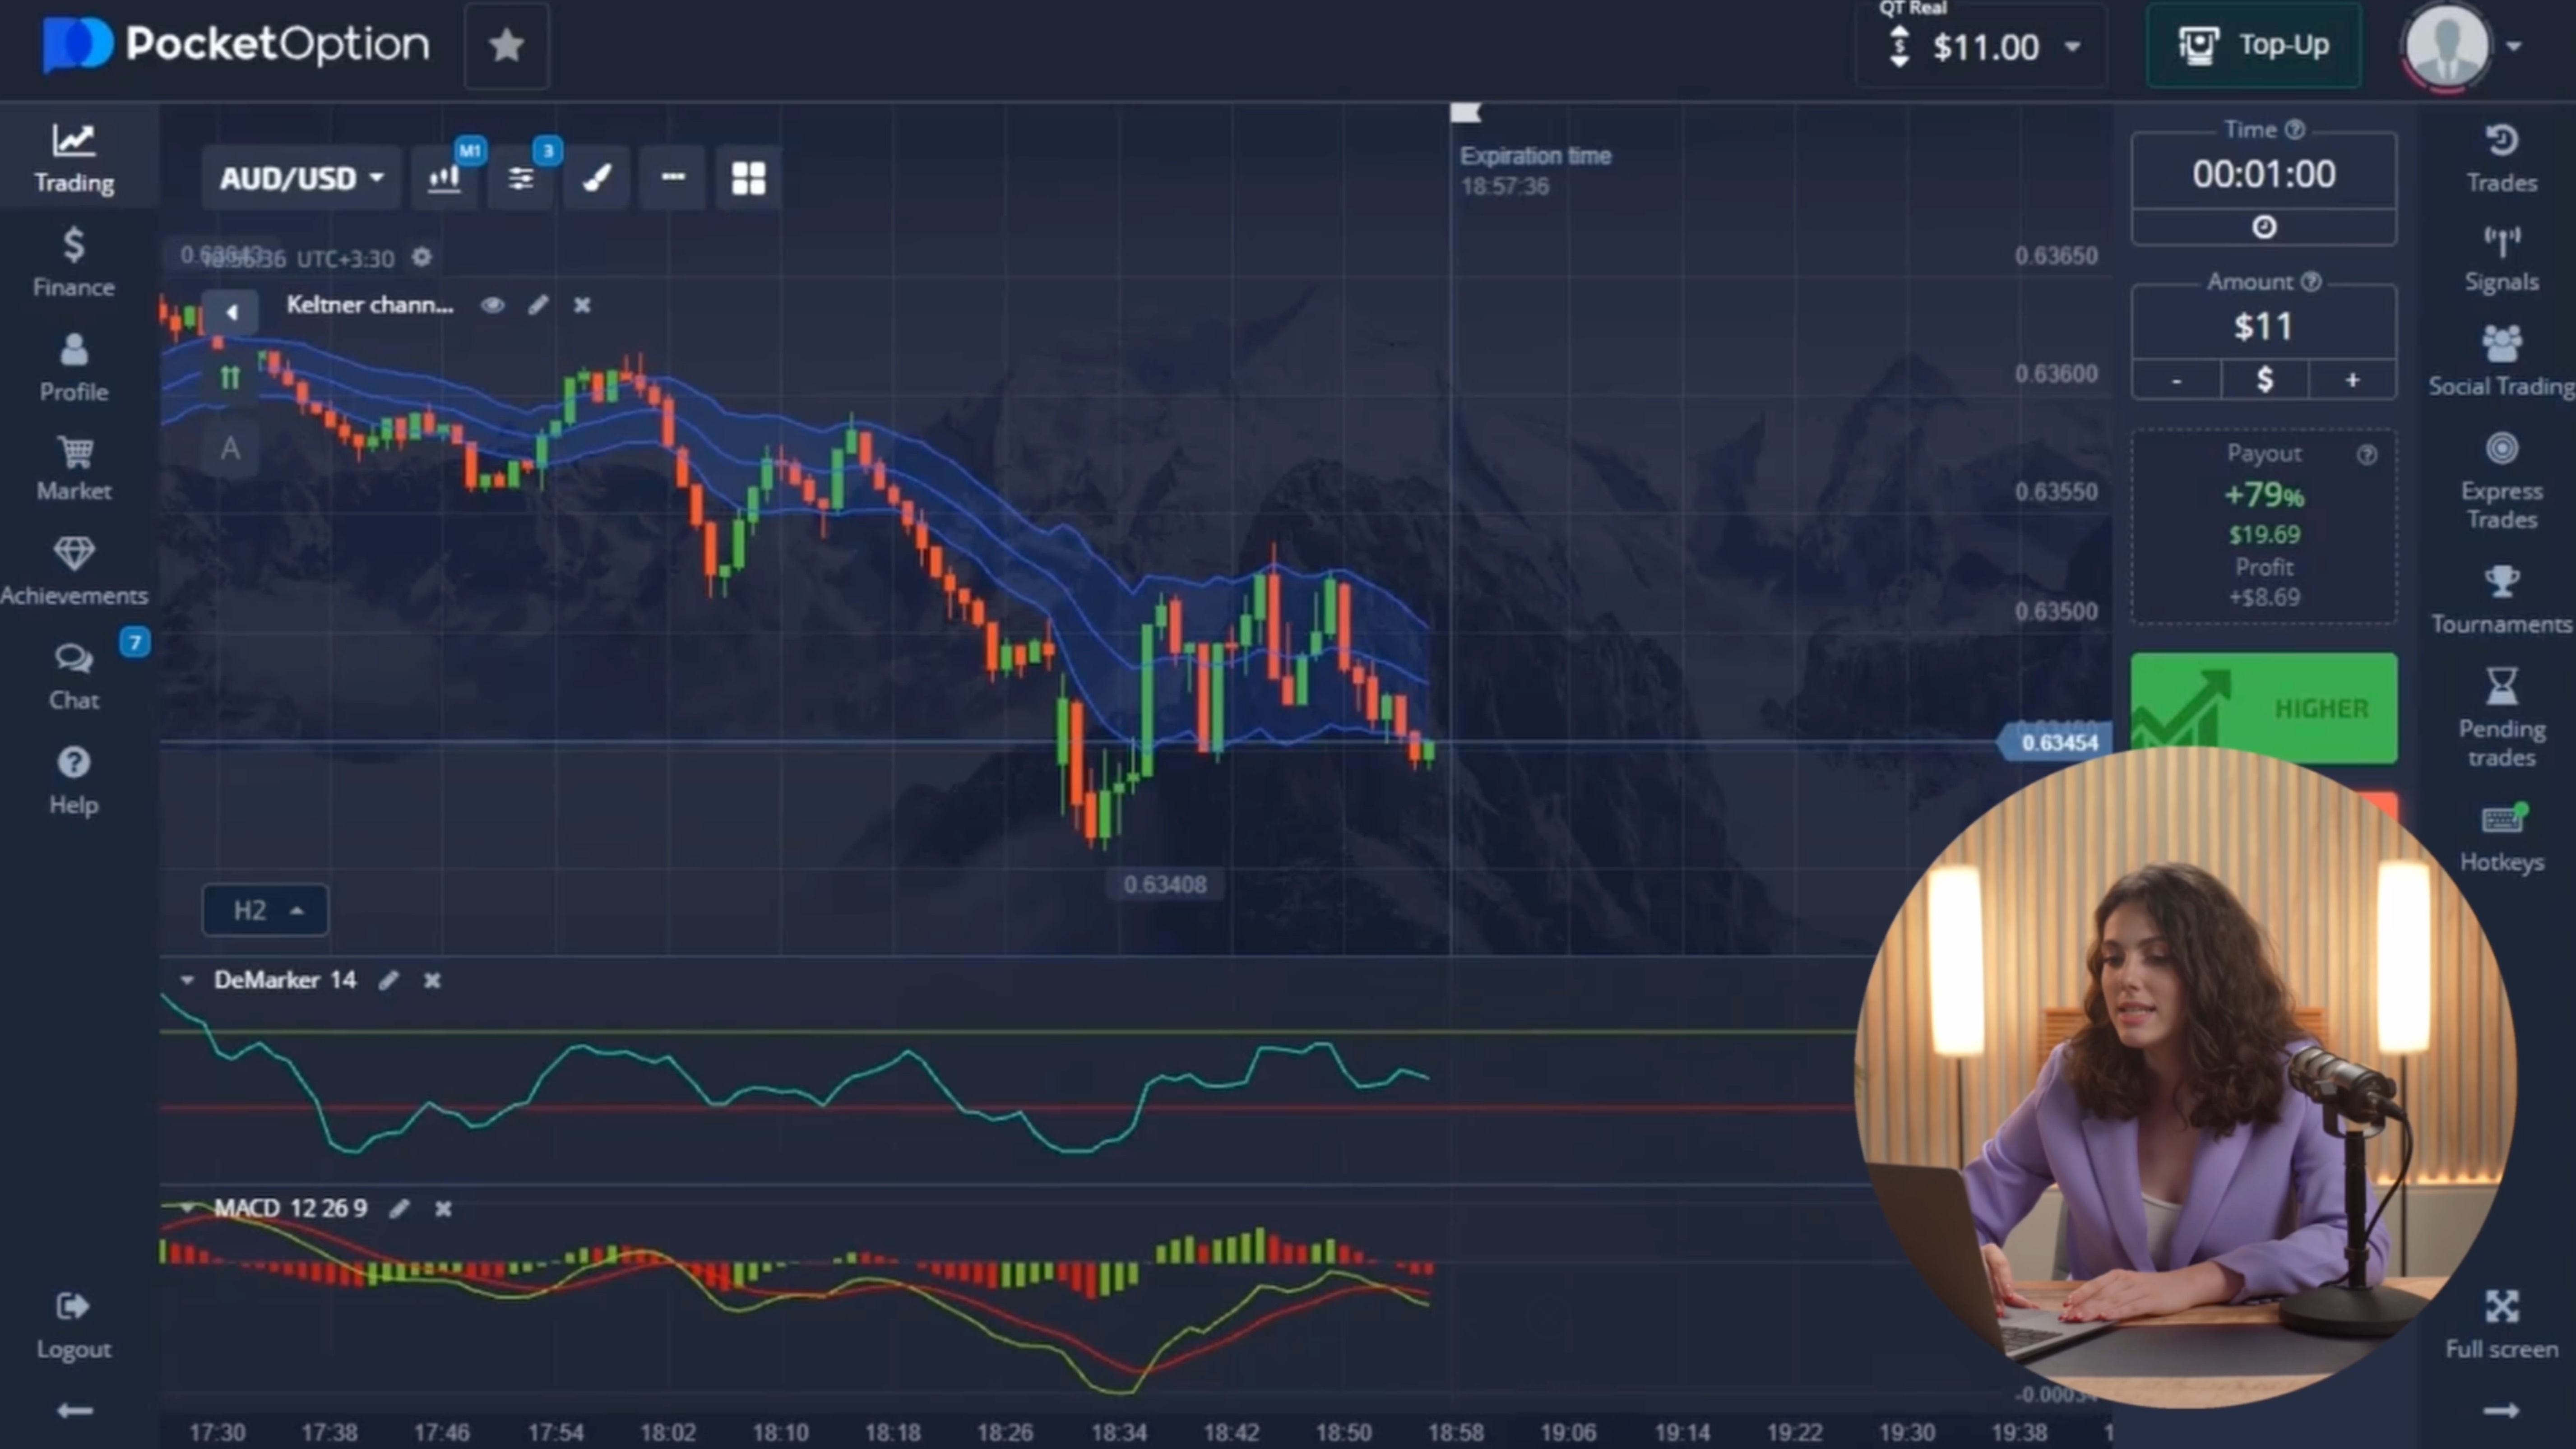Open Tournaments trophy icon
This screenshot has width=2576, height=1449.
(x=2501, y=599)
